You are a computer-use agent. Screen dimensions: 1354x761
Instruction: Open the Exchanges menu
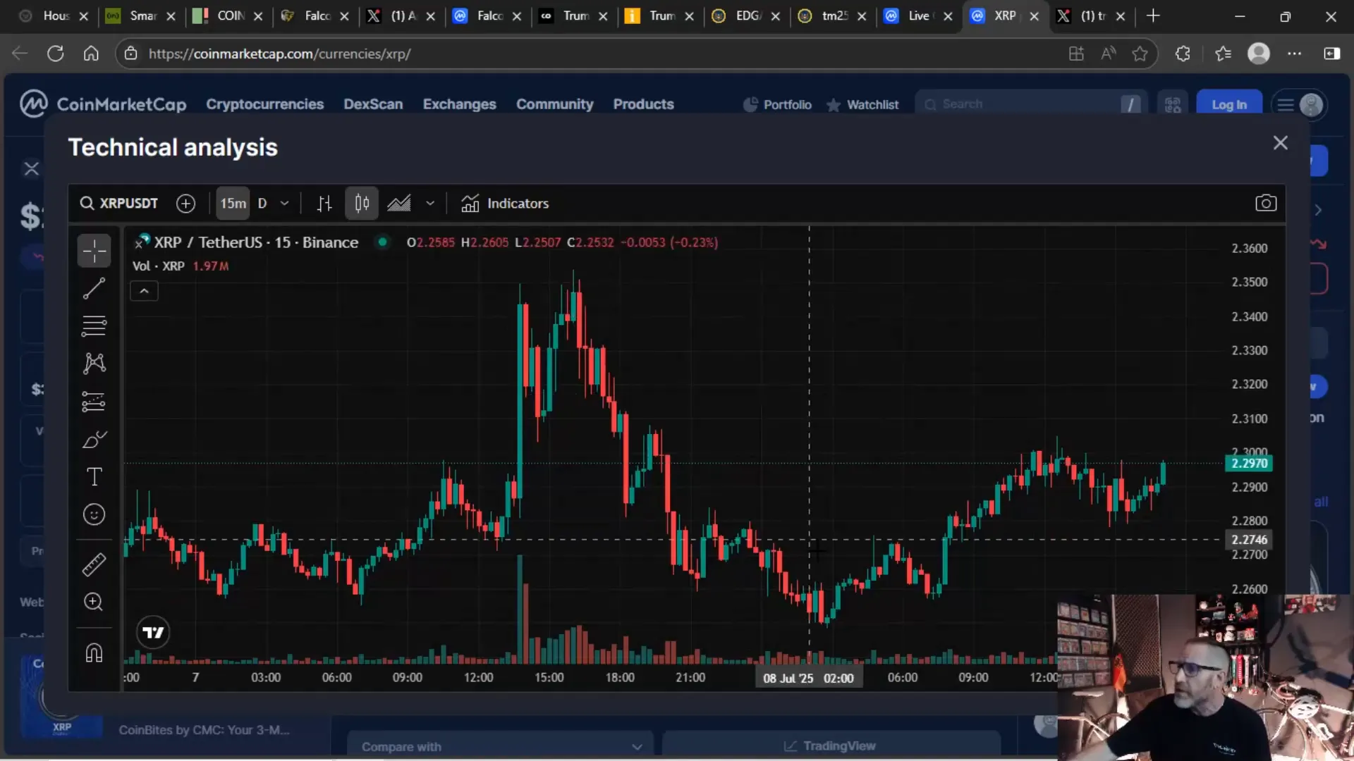[x=460, y=104]
